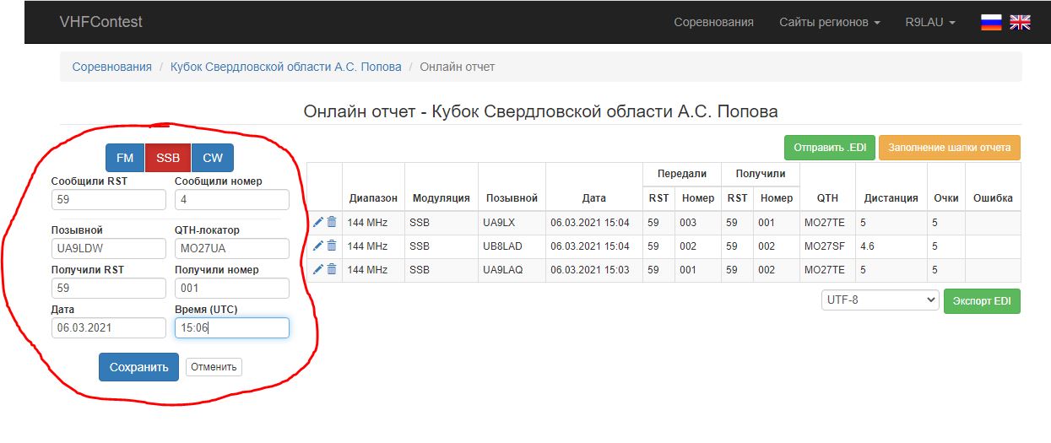1051x443 pixels.
Task: Delete the UB8LAD row with trash icon
Action: click(x=332, y=246)
